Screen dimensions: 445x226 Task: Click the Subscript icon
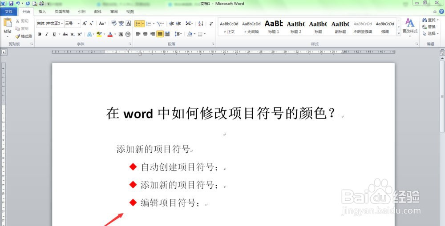[x=73, y=34]
